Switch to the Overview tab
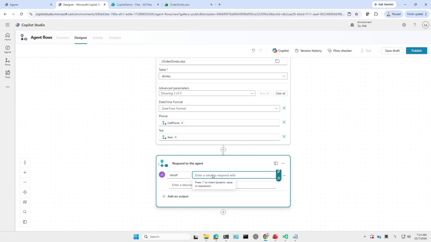This screenshot has width=431, height=242. (62, 37)
